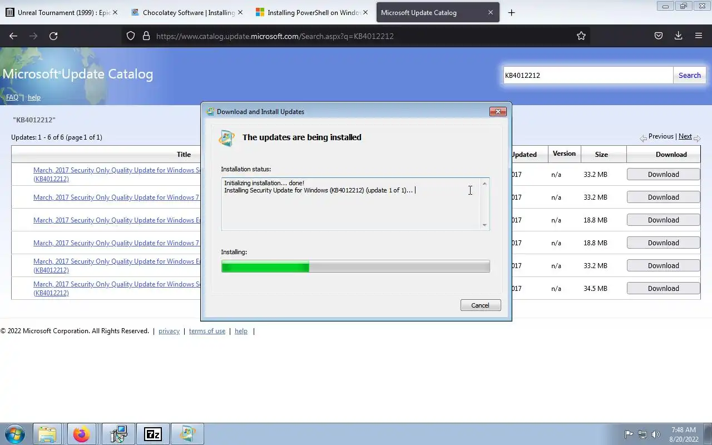Image resolution: width=712 pixels, height=445 pixels.
Task: Click the site security shield icon
Action: (x=131, y=36)
